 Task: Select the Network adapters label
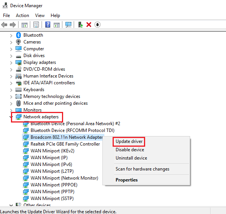41,117
